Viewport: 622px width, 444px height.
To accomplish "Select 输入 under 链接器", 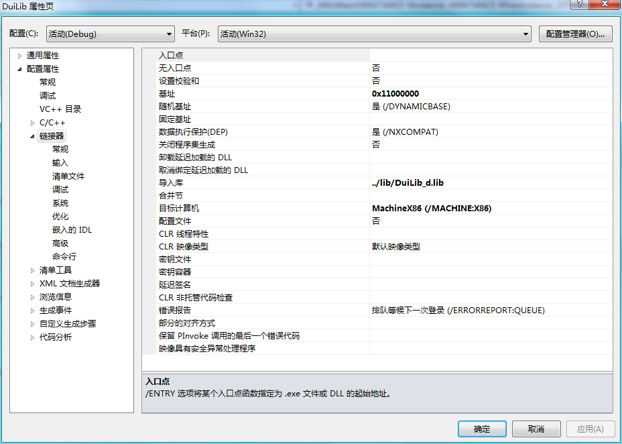I will click(x=60, y=163).
